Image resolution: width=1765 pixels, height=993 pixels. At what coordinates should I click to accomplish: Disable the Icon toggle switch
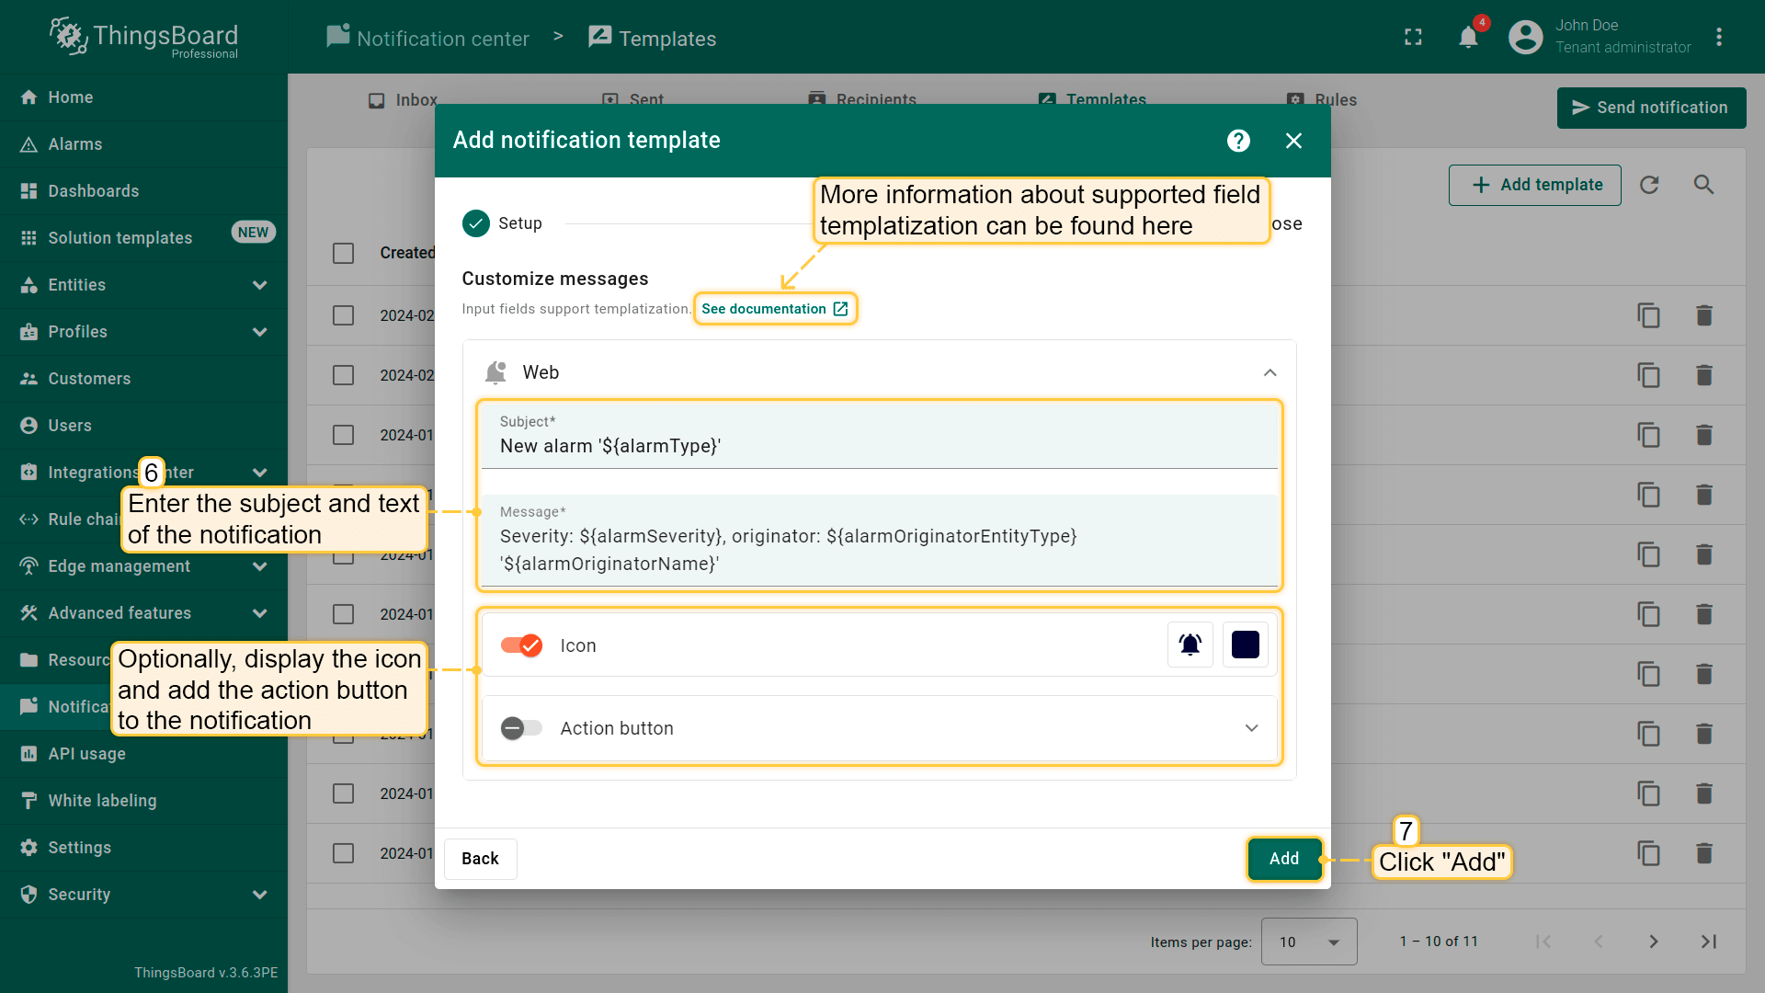521,645
